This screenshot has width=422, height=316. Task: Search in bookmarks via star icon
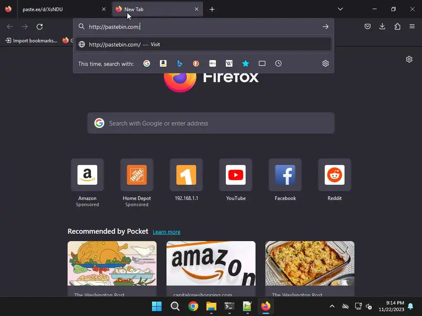(x=246, y=63)
